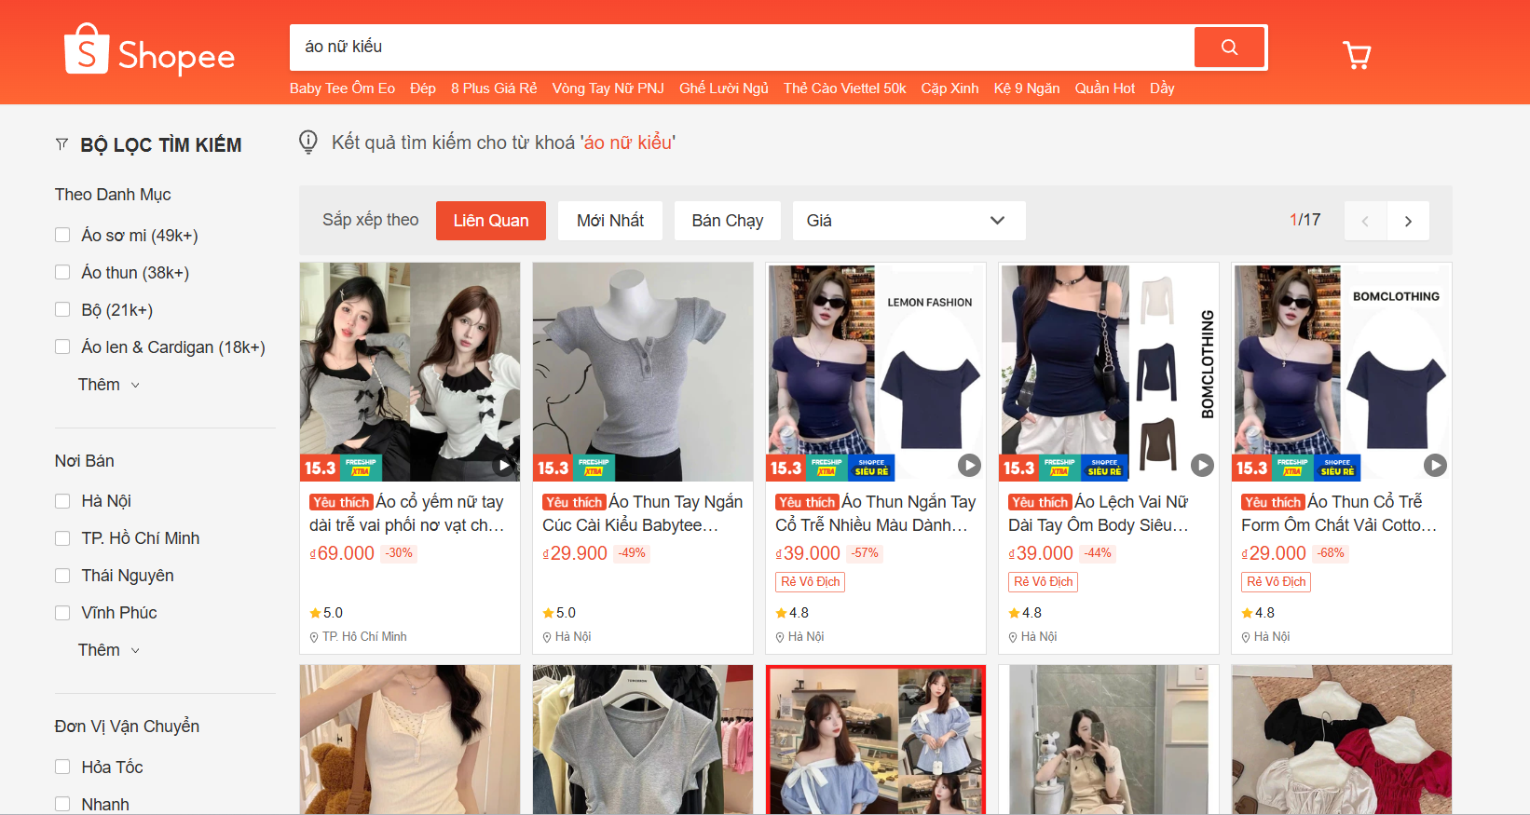Play video on Áo Lệch Vai product

coord(1202,465)
